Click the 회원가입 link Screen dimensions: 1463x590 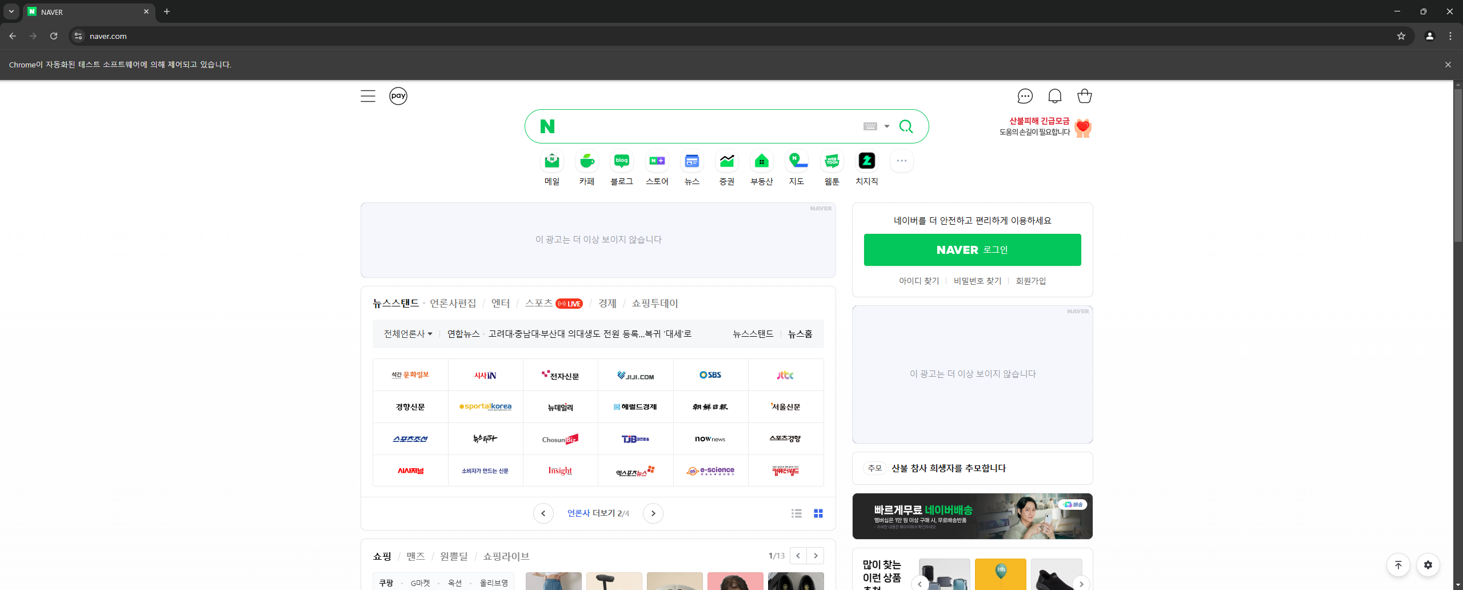click(x=1030, y=281)
